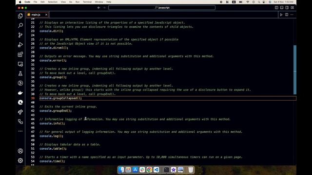Open Google Chrome from the Dock
Viewport: 312px width, 175px height.
(x=149, y=170)
